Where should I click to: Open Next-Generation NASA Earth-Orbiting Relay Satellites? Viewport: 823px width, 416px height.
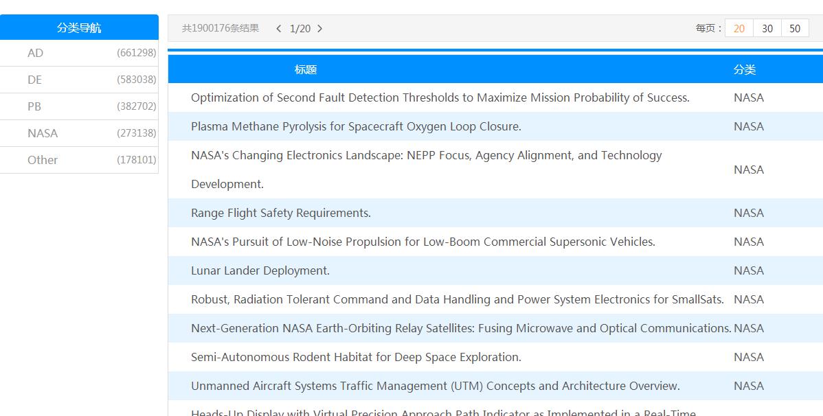coord(460,328)
